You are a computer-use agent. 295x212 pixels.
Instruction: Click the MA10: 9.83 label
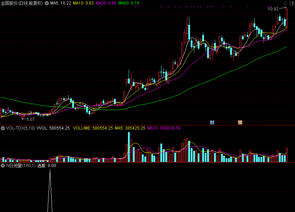pos(83,3)
